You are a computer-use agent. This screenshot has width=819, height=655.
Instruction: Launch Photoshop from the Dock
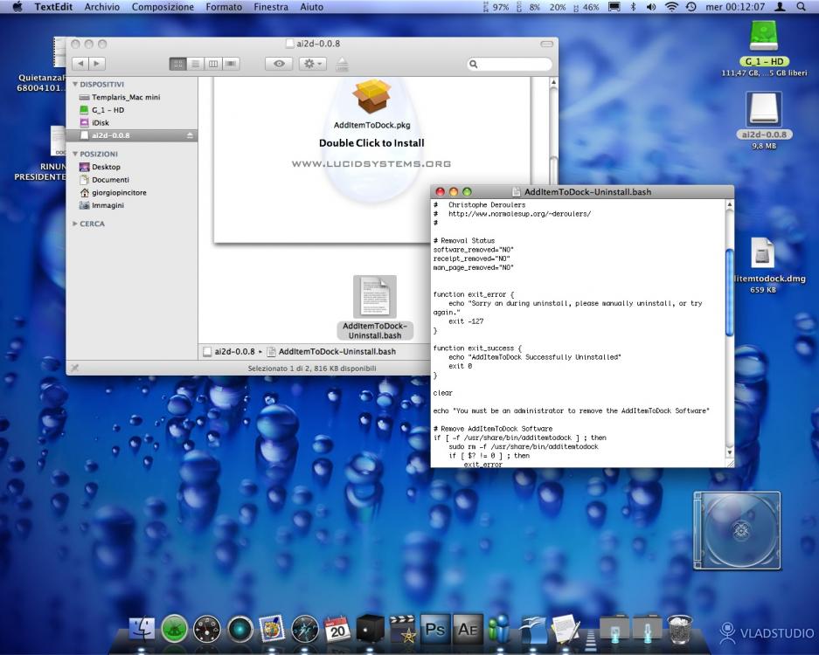point(434,629)
